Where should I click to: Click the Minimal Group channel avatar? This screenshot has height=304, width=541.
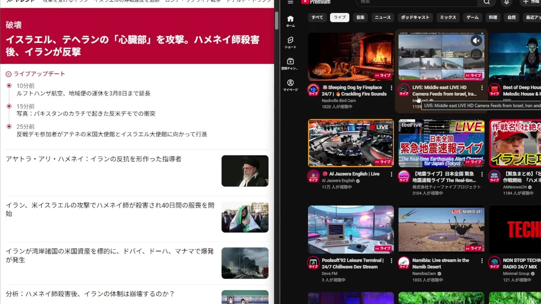click(495, 263)
